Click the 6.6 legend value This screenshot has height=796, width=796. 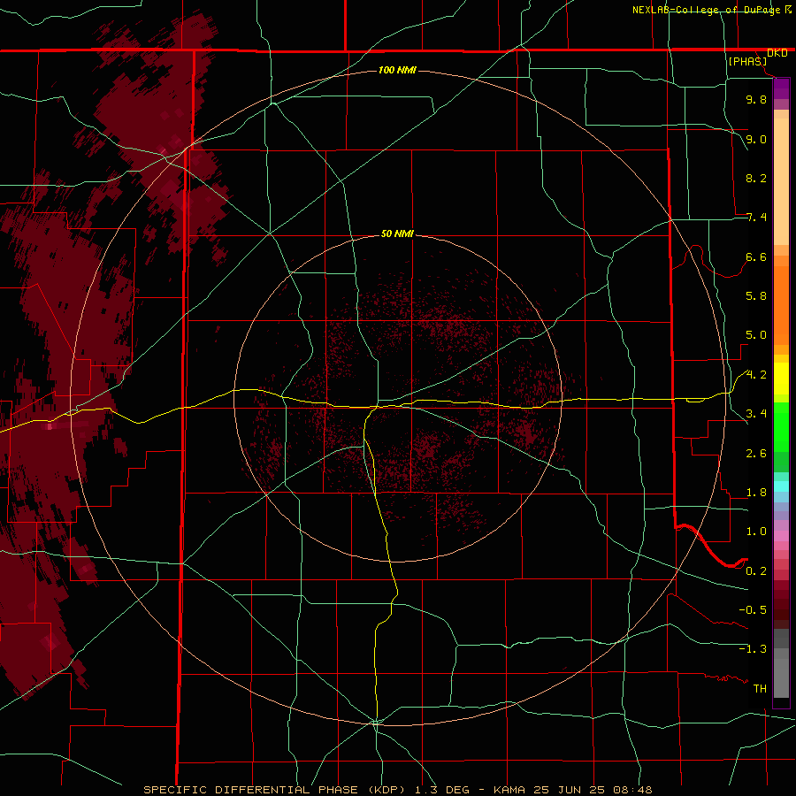(756, 256)
